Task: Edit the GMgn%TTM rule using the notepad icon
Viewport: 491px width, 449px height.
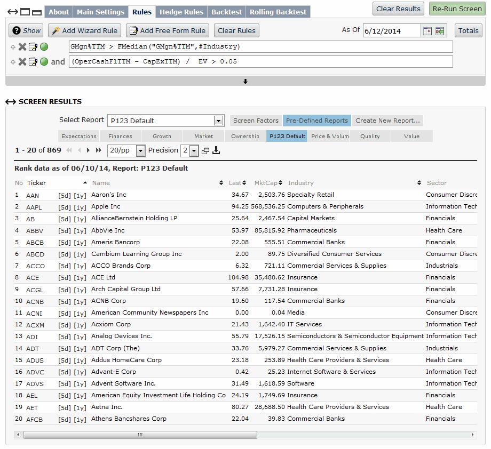Action: 33,47
